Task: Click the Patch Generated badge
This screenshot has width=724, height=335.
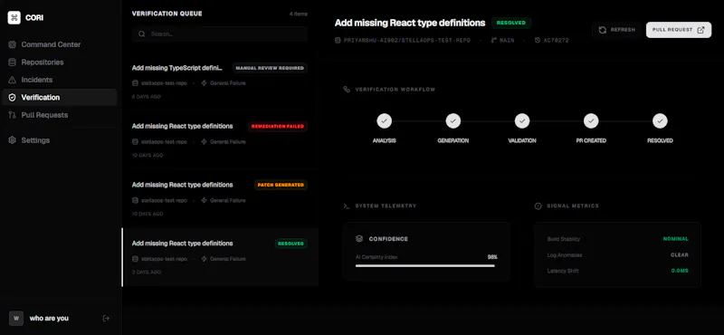Action: [x=281, y=185]
